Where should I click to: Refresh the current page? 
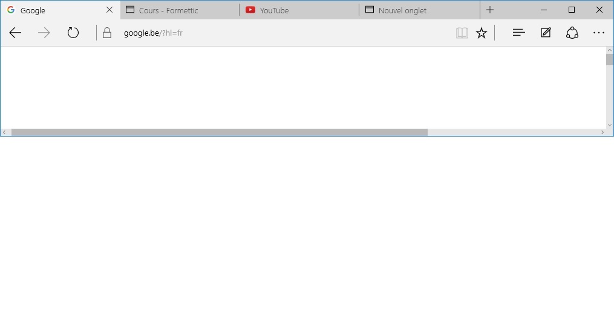point(73,33)
